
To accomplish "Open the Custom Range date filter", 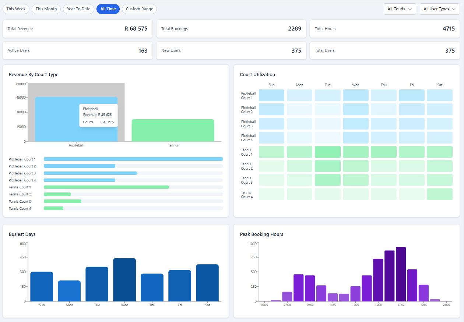I will click(139, 9).
